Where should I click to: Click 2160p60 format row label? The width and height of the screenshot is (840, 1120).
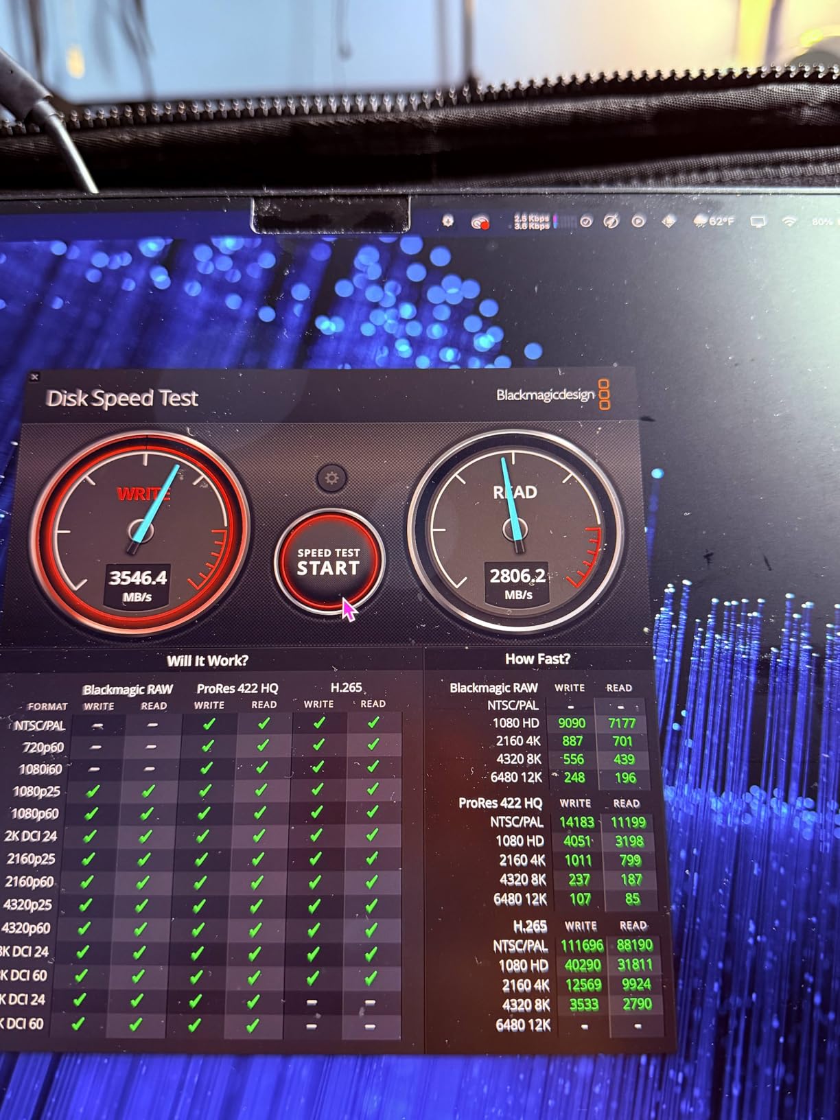29,882
